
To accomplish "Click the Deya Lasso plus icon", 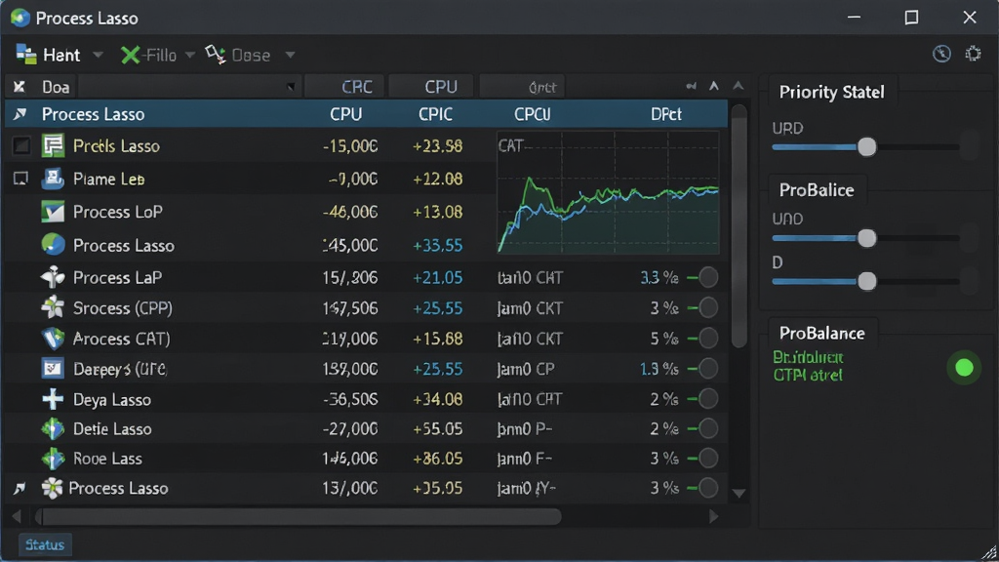I will click(53, 399).
